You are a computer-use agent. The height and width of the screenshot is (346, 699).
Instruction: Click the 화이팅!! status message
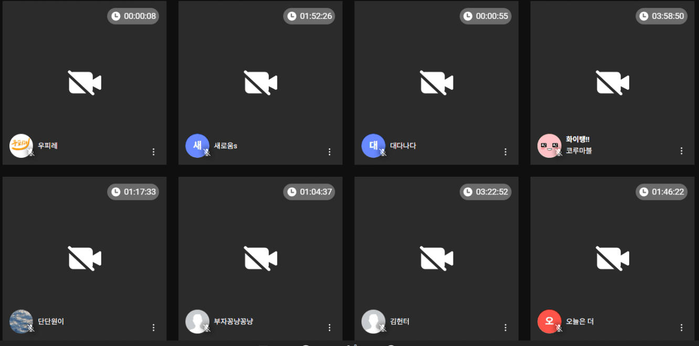coord(578,139)
